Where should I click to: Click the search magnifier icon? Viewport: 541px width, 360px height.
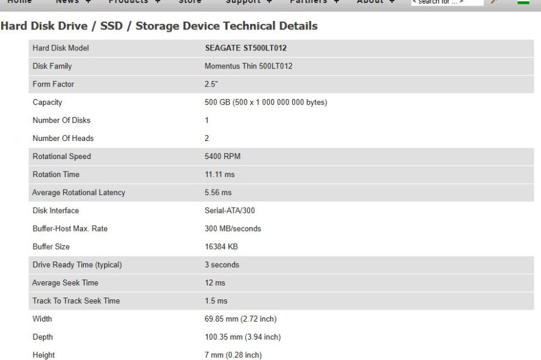point(495,2)
